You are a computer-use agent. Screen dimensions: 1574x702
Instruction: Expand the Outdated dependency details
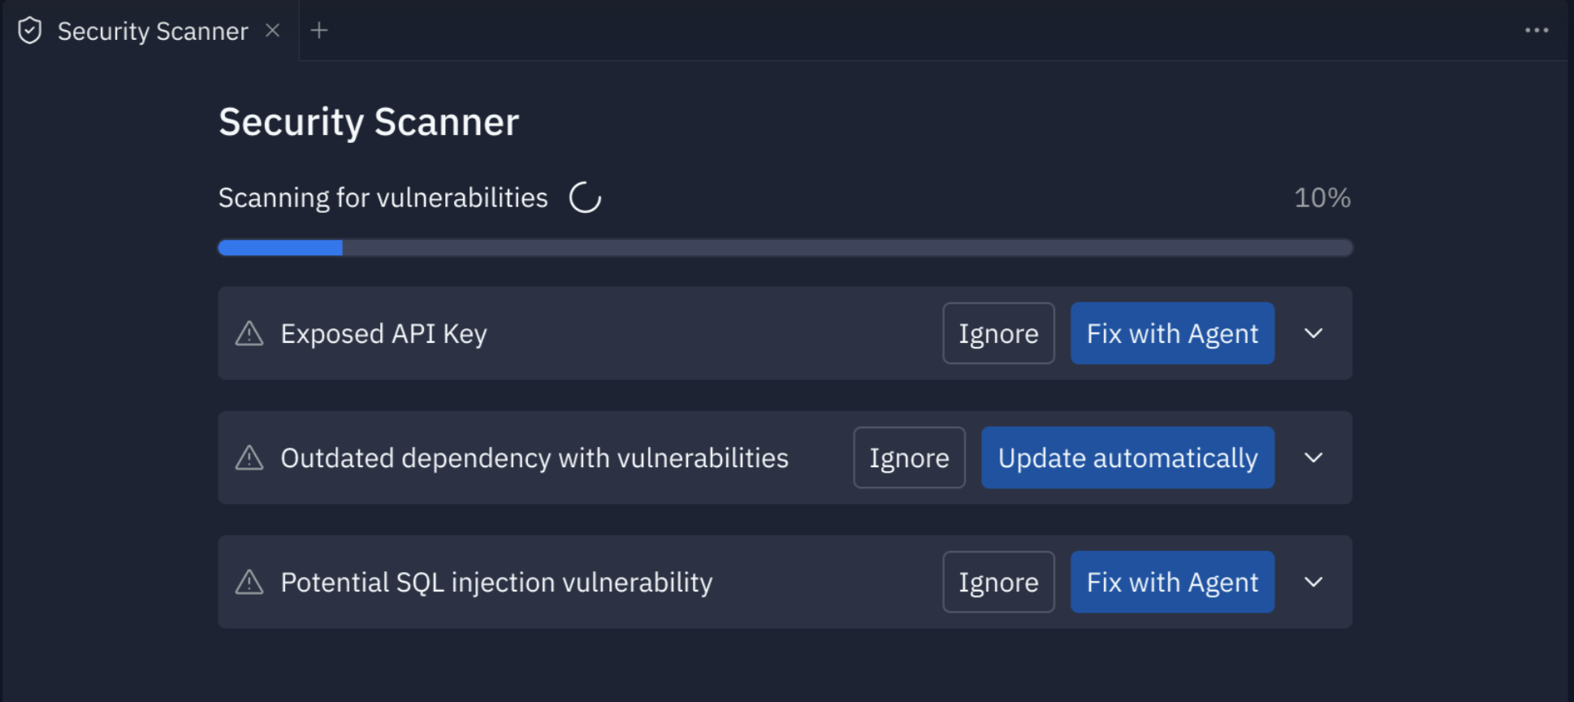(1313, 457)
